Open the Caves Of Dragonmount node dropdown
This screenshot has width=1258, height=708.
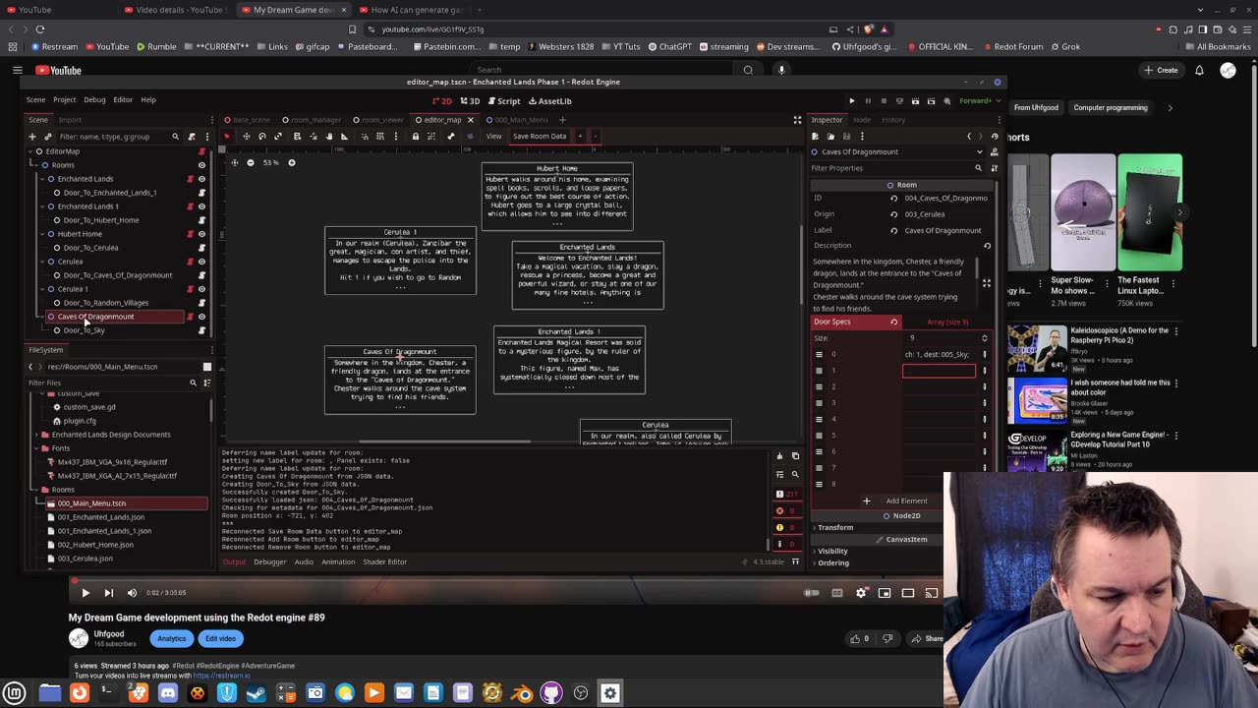click(x=979, y=151)
